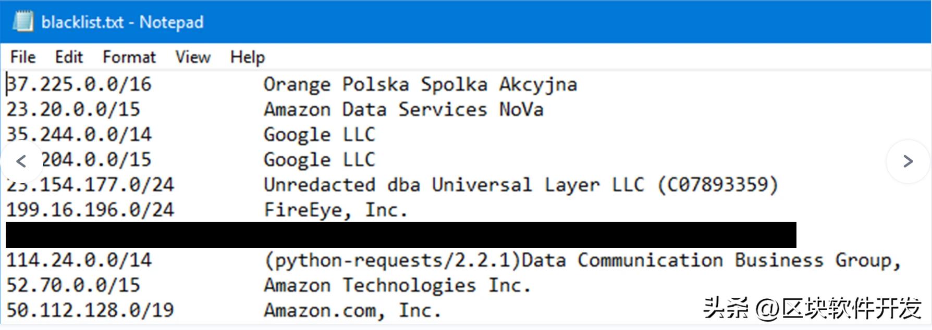This screenshot has height=330, width=932.
Task: Place cursor on Amazon Data Services NoVa
Action: coord(403,109)
